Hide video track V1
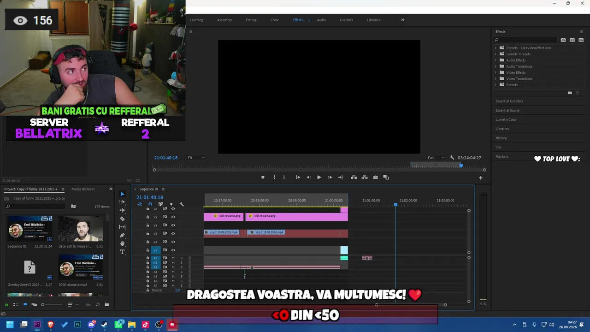This screenshot has width=590, height=332. tap(173, 250)
